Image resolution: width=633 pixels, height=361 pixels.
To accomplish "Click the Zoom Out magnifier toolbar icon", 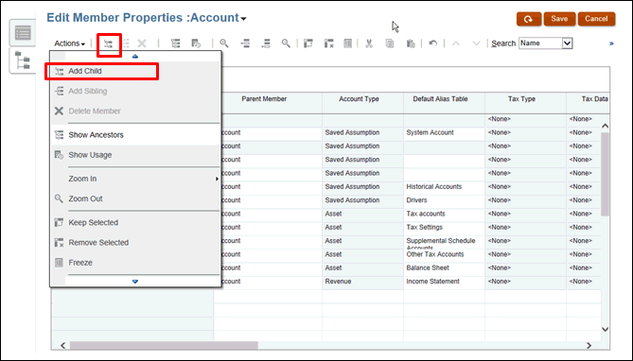I will [x=286, y=43].
